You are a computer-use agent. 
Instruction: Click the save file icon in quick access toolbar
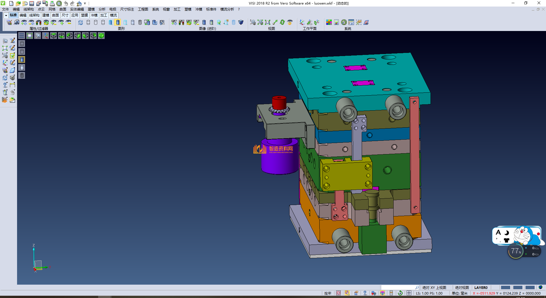coord(32,3)
